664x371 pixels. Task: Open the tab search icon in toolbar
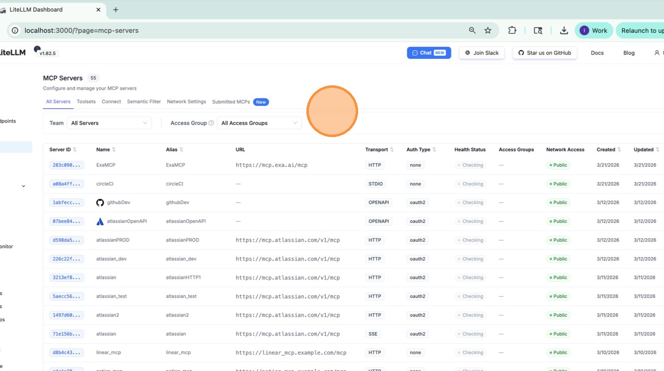(x=538, y=30)
